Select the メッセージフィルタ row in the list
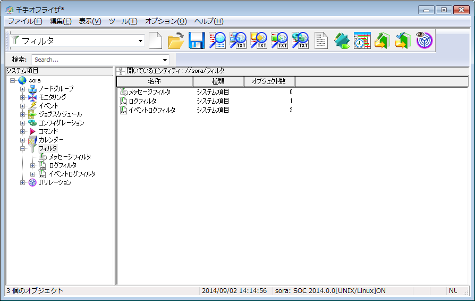The image size is (475, 301). click(x=206, y=92)
